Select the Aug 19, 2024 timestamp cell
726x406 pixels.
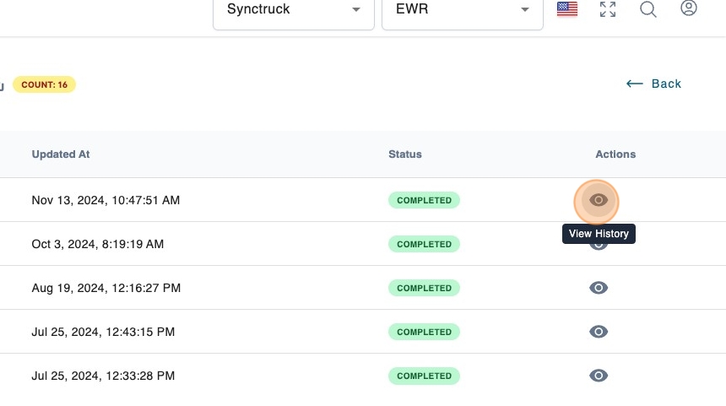pyautogui.click(x=106, y=288)
